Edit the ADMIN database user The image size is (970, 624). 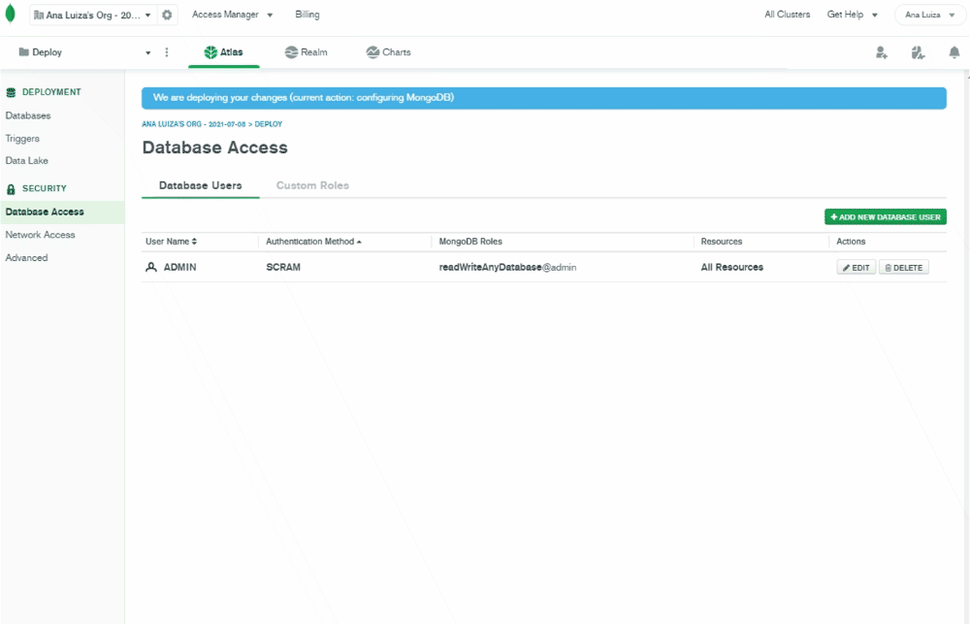(857, 268)
